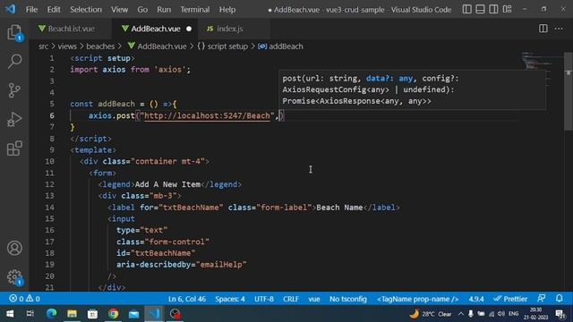Click the localhost:5247/Beach URL string

(x=207, y=115)
